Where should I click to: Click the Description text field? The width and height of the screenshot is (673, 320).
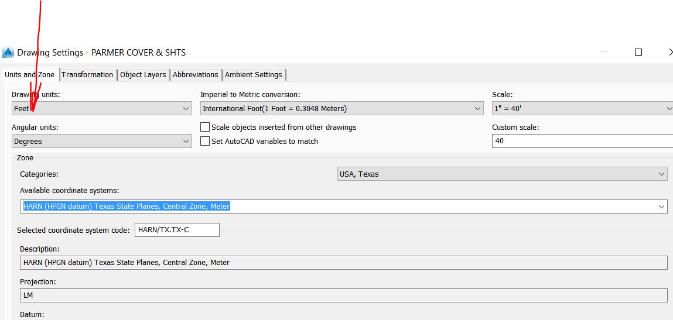pos(343,263)
